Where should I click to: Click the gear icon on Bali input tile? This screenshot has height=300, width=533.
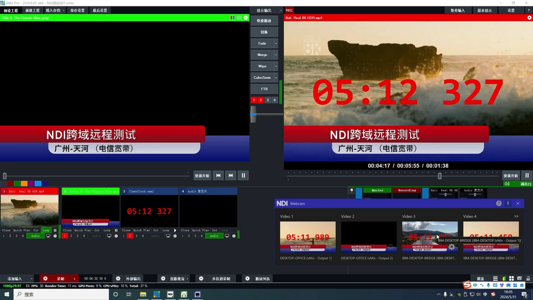[55, 236]
